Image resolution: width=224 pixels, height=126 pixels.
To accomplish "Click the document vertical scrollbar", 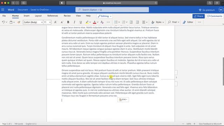I will coord(223,71).
